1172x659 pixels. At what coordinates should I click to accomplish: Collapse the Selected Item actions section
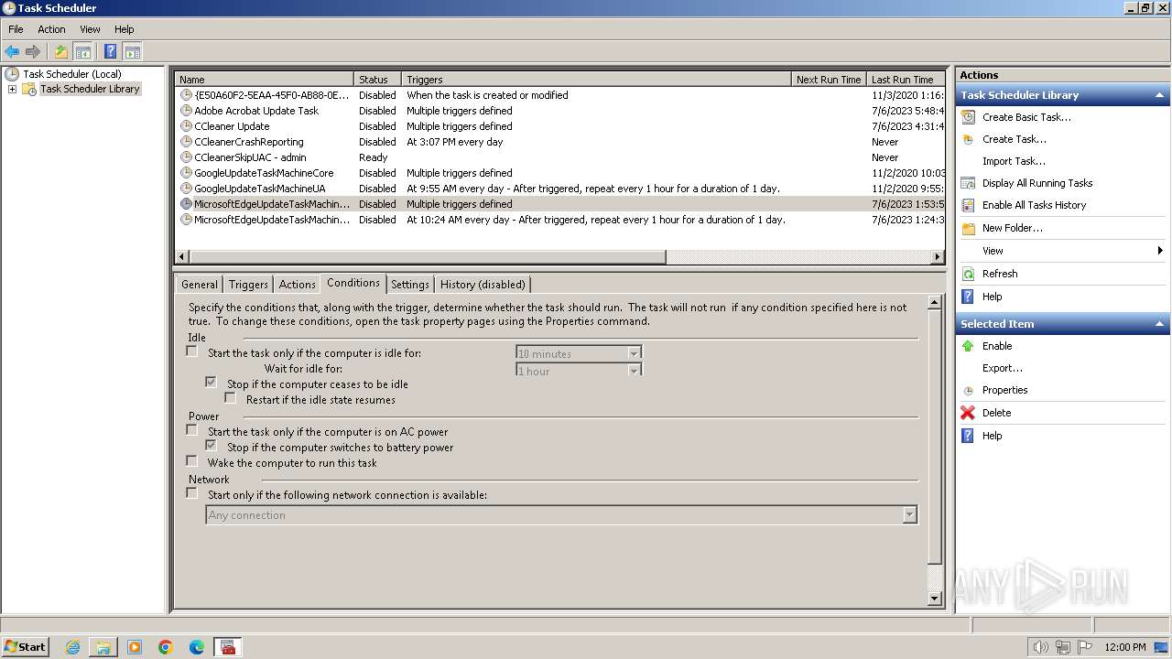[1159, 324]
